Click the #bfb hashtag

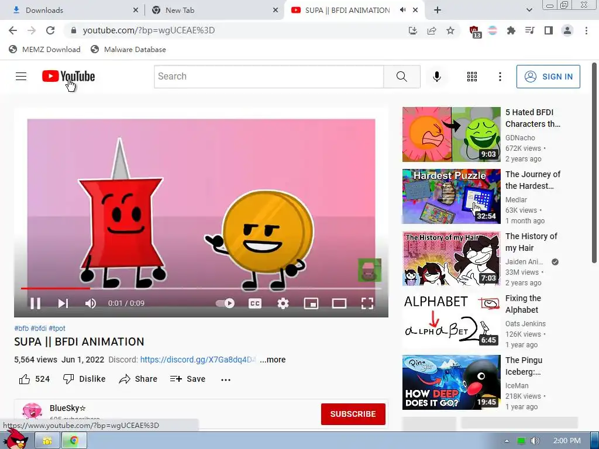click(x=22, y=329)
